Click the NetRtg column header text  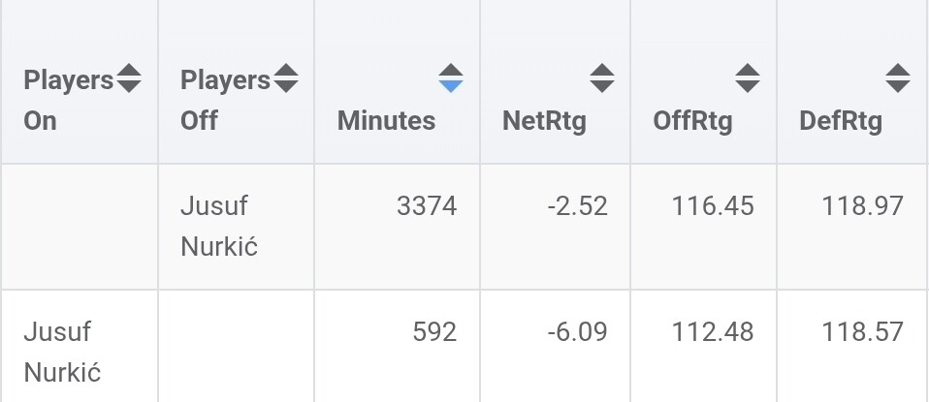[544, 121]
